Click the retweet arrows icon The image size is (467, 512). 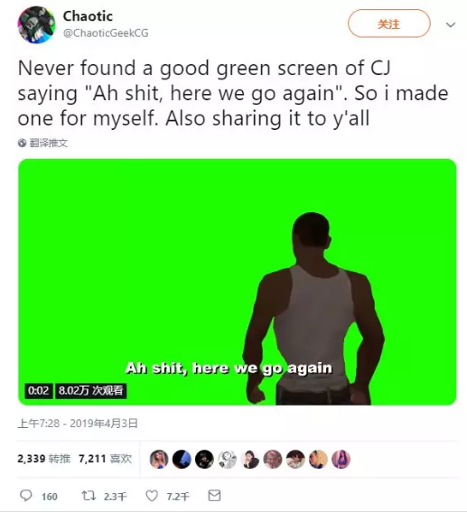(89, 496)
